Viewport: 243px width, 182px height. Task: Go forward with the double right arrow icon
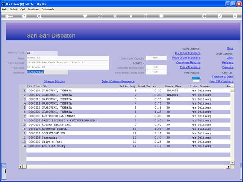131,16
